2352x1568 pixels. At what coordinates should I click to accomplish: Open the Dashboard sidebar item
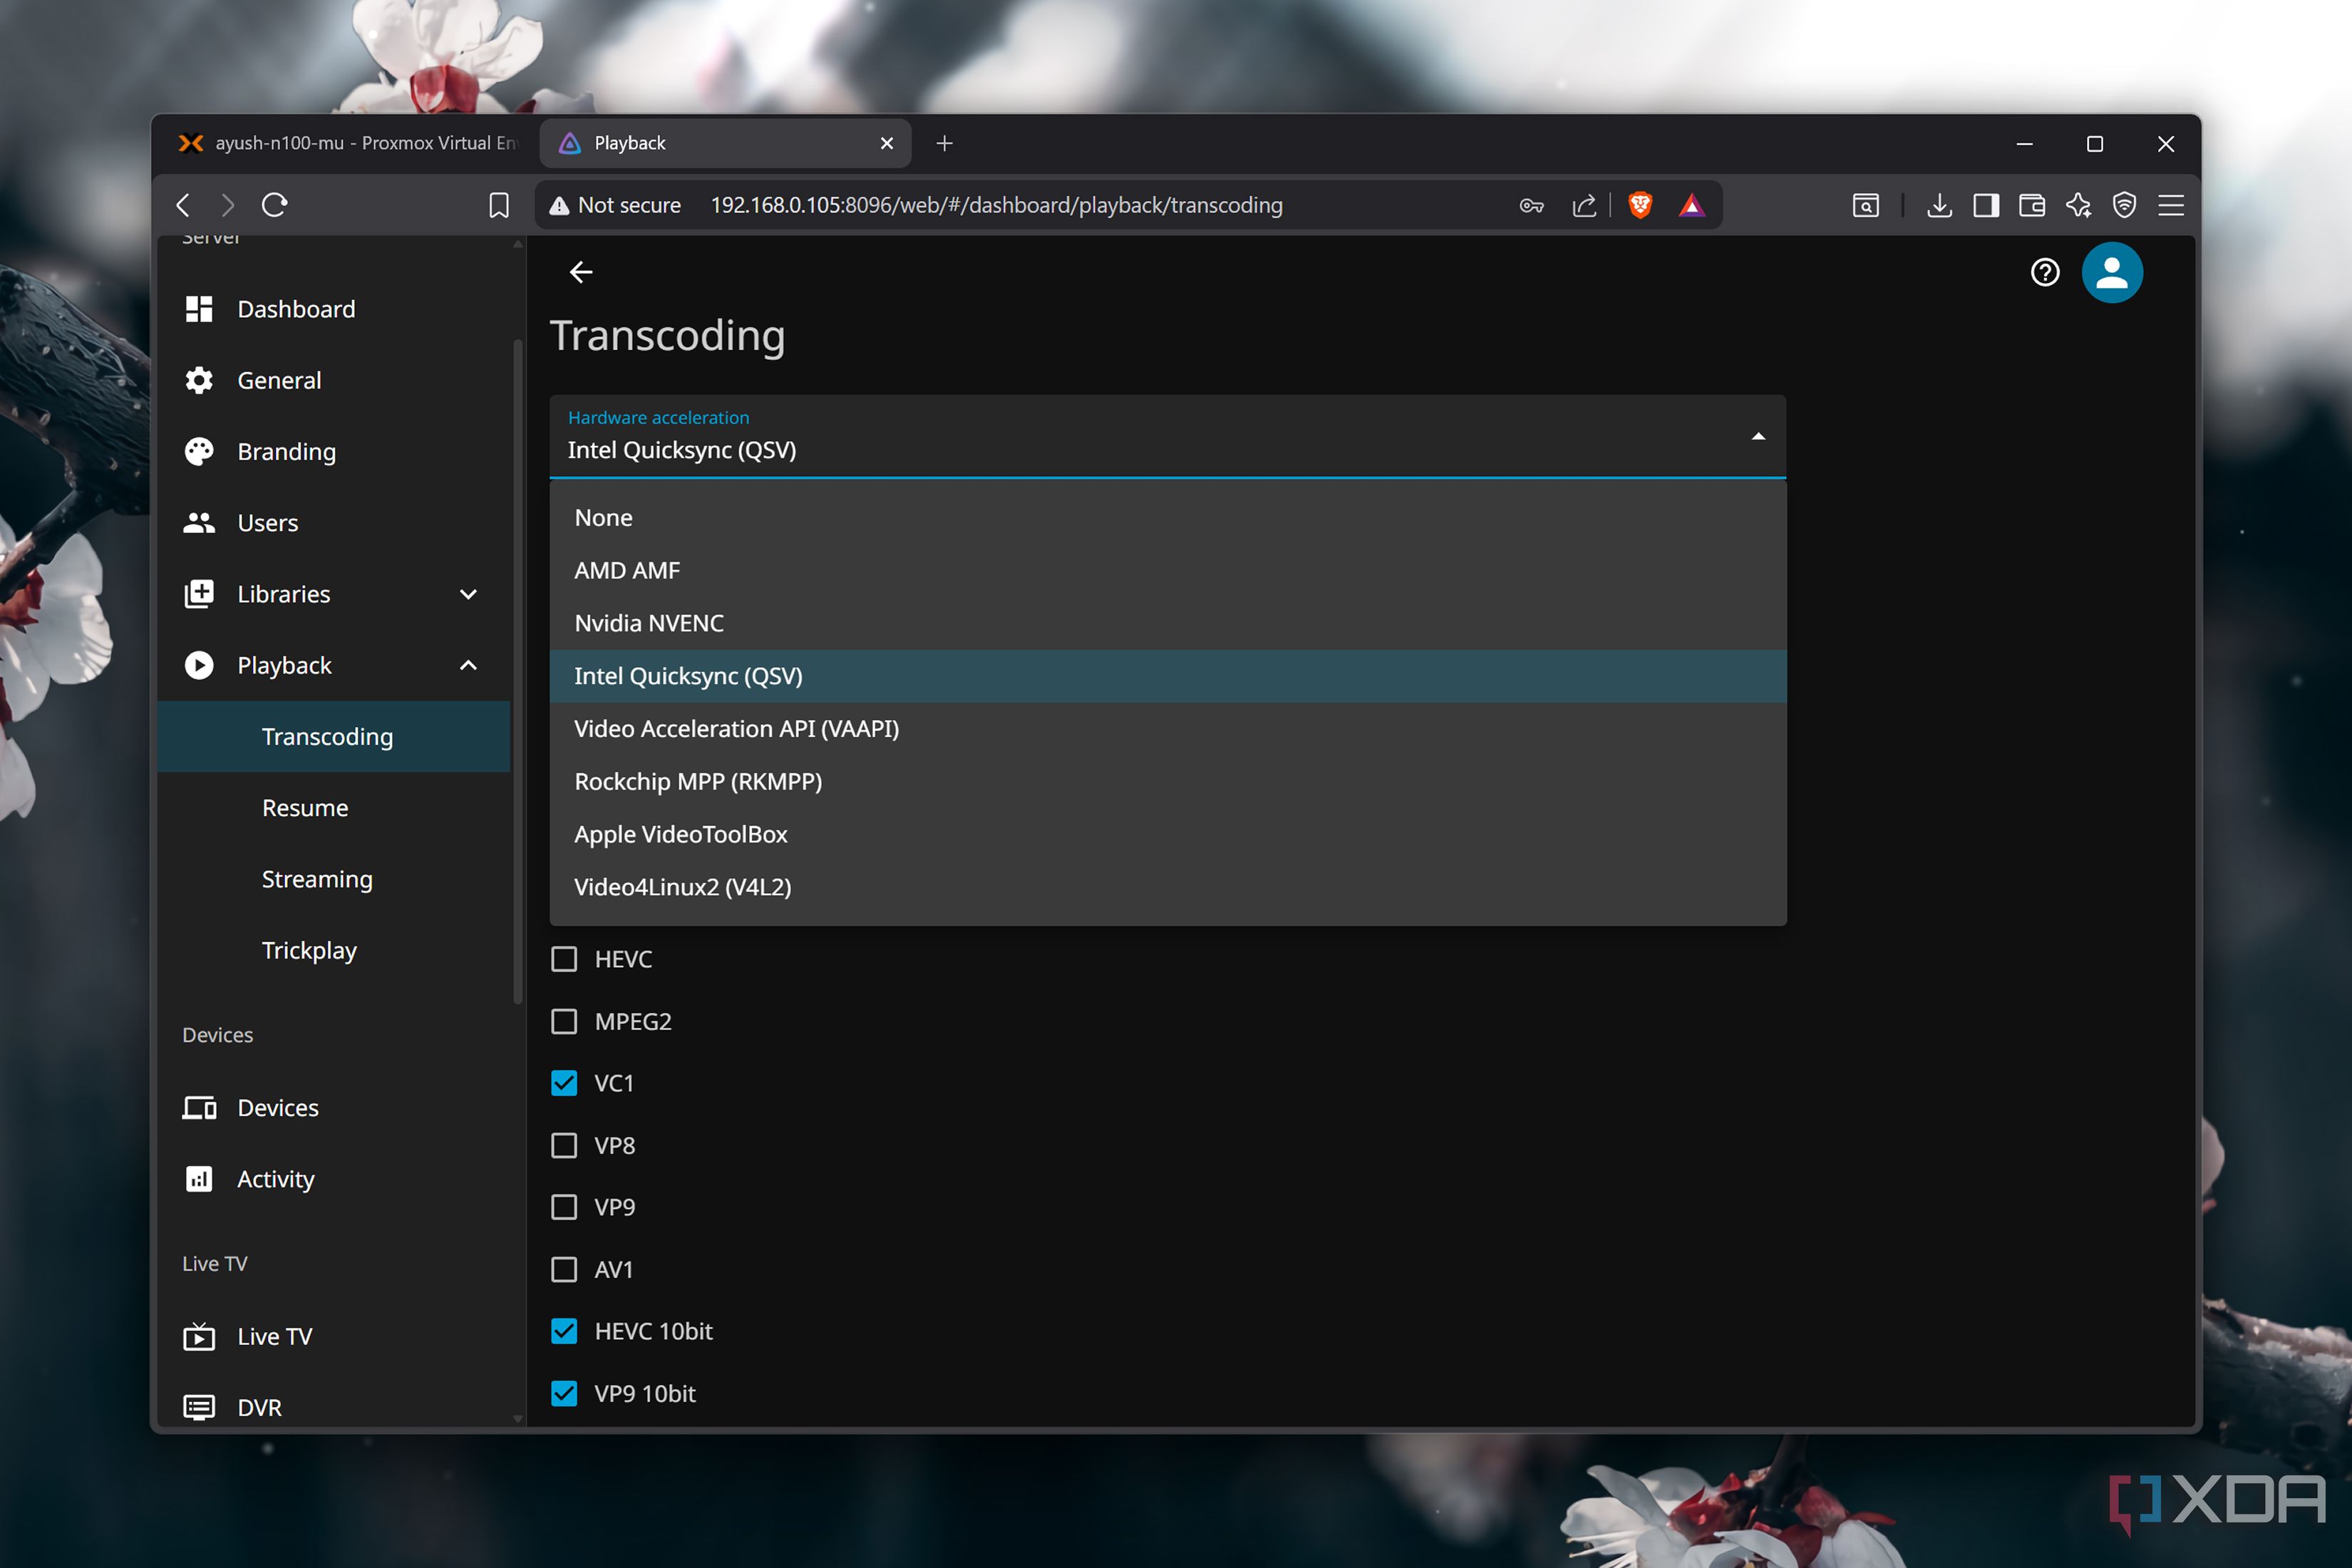click(x=333, y=309)
